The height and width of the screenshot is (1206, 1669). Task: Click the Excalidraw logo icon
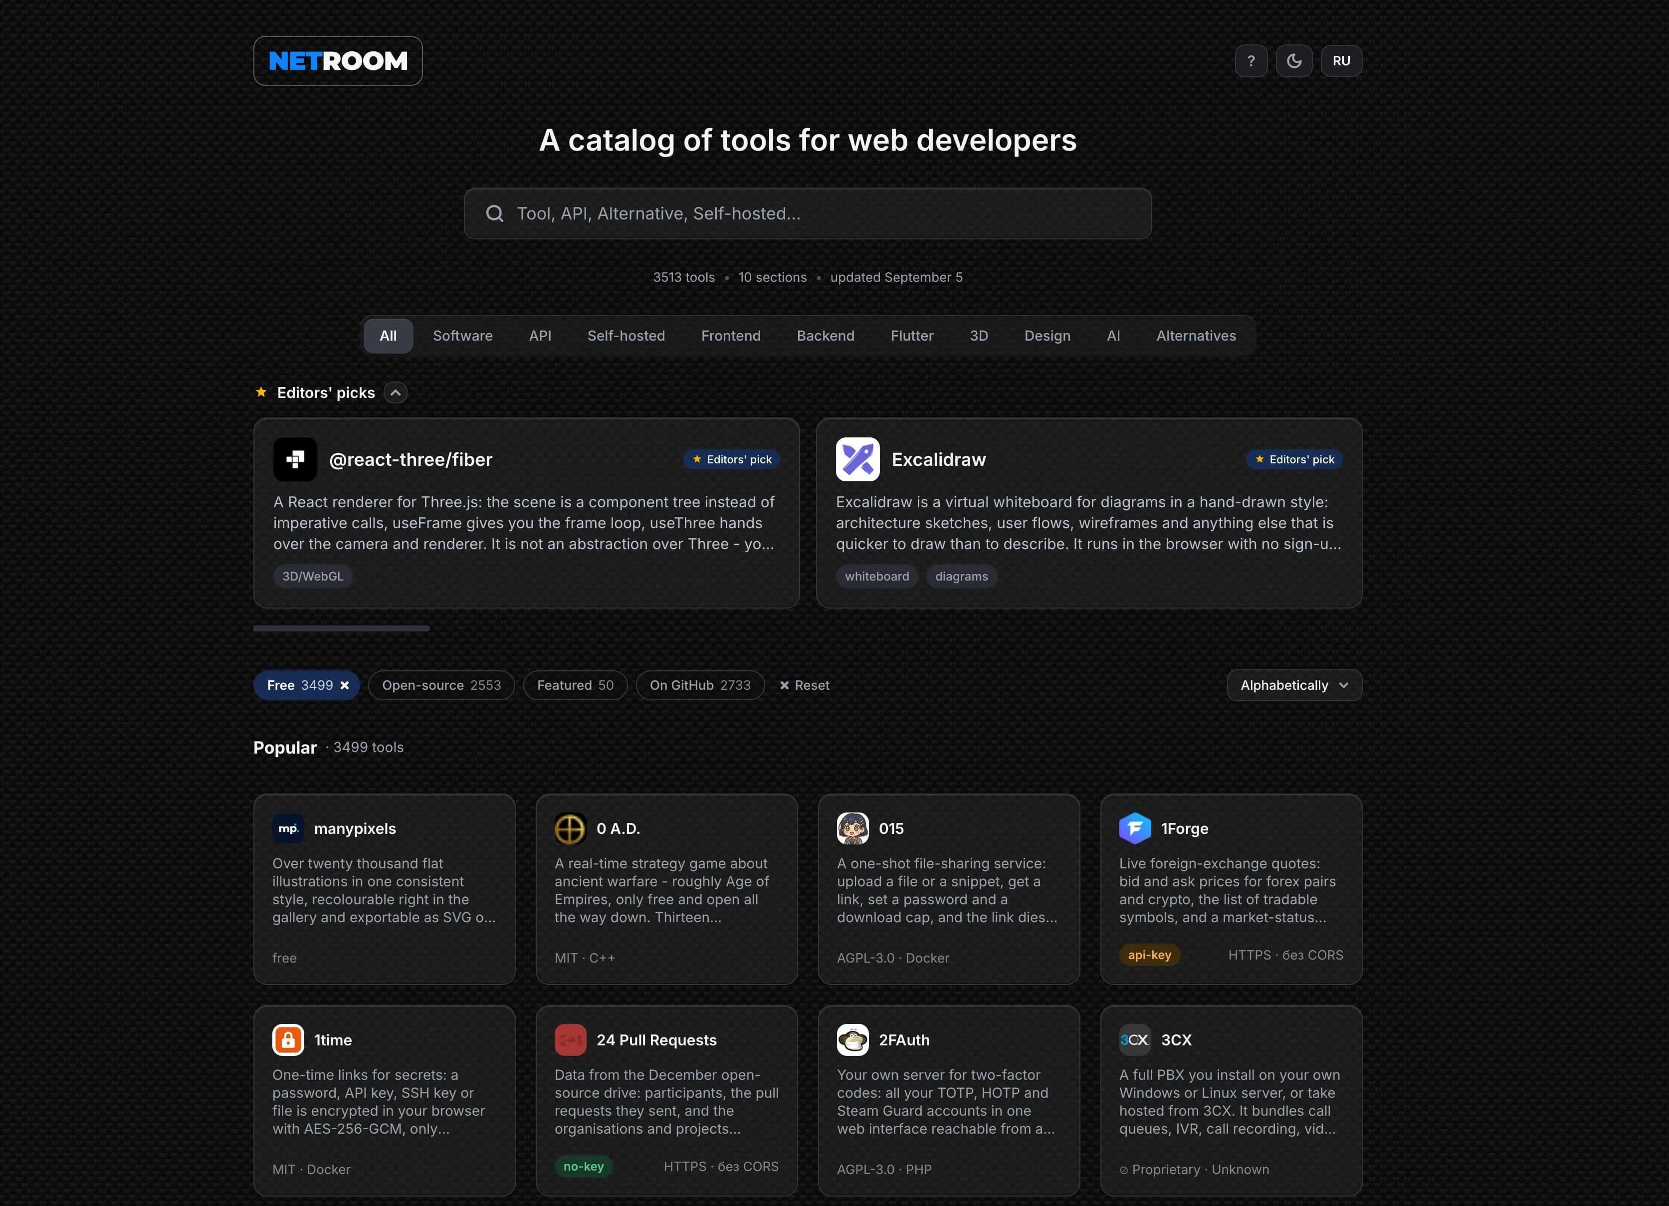pos(857,459)
